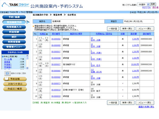
Task: Open the 音楽室 link in the reservation list
Action: pyautogui.click(x=7, y=62)
